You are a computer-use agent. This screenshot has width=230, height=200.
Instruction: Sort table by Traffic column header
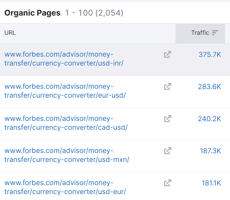pos(200,33)
